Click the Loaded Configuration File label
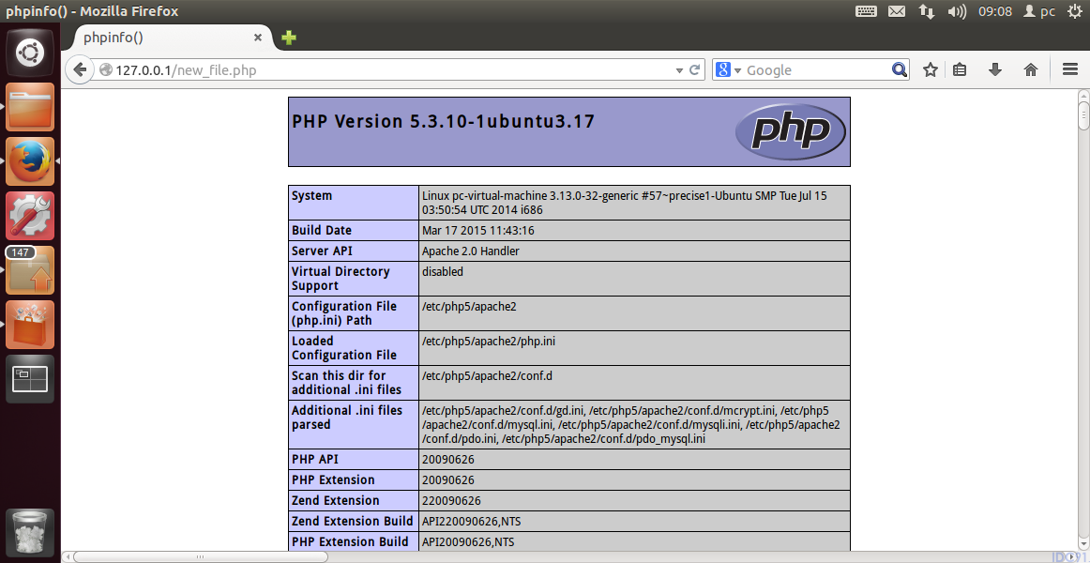Screen dimensions: 1090x563 point(344,348)
